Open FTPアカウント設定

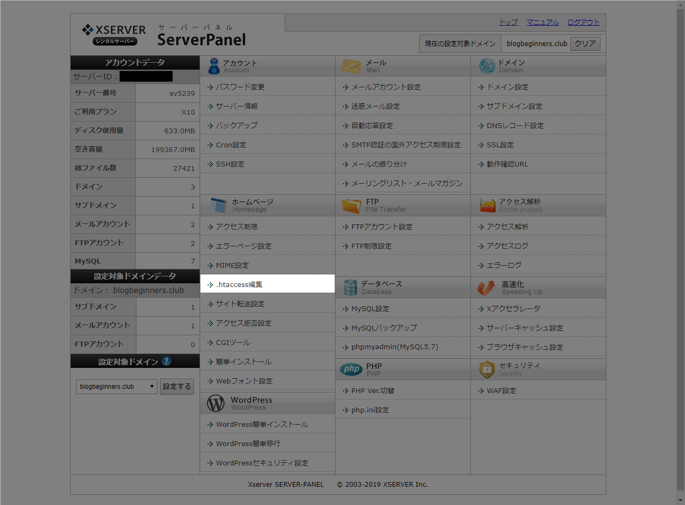coord(382,227)
